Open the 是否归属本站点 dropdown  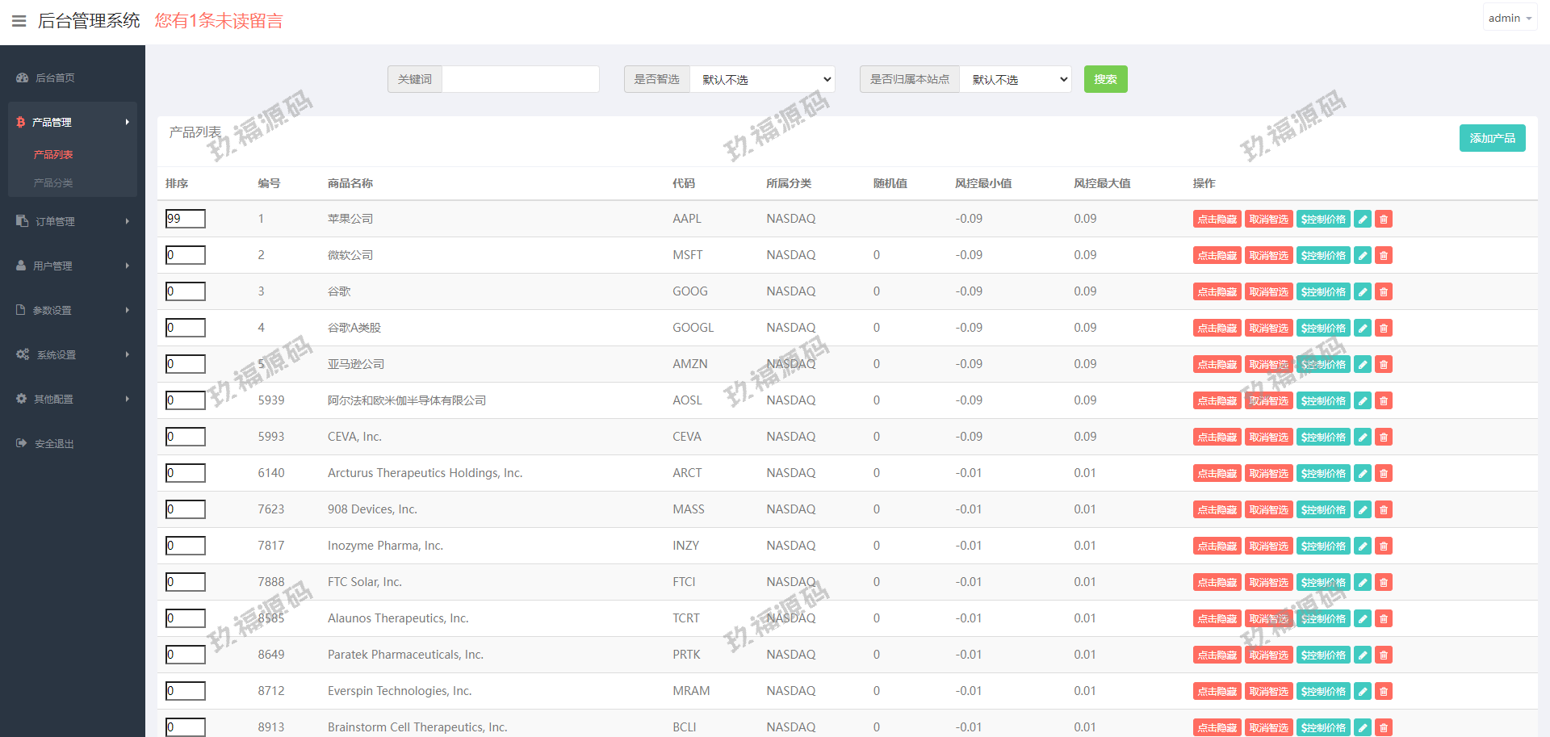(1015, 79)
